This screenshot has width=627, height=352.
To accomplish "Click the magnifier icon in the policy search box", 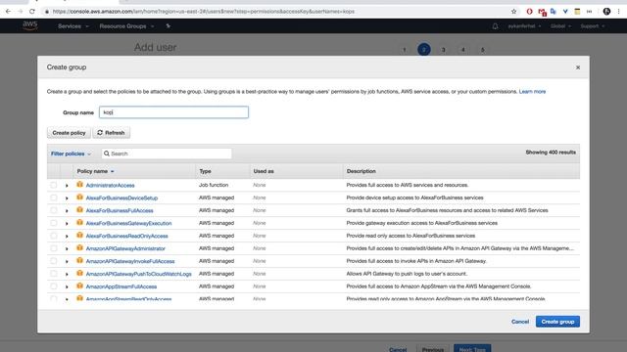I will coord(107,154).
